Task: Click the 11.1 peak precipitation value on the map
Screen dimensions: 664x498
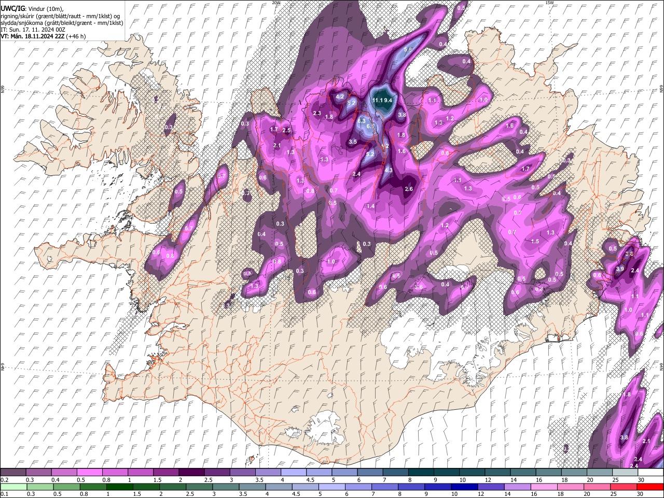Action: click(377, 100)
